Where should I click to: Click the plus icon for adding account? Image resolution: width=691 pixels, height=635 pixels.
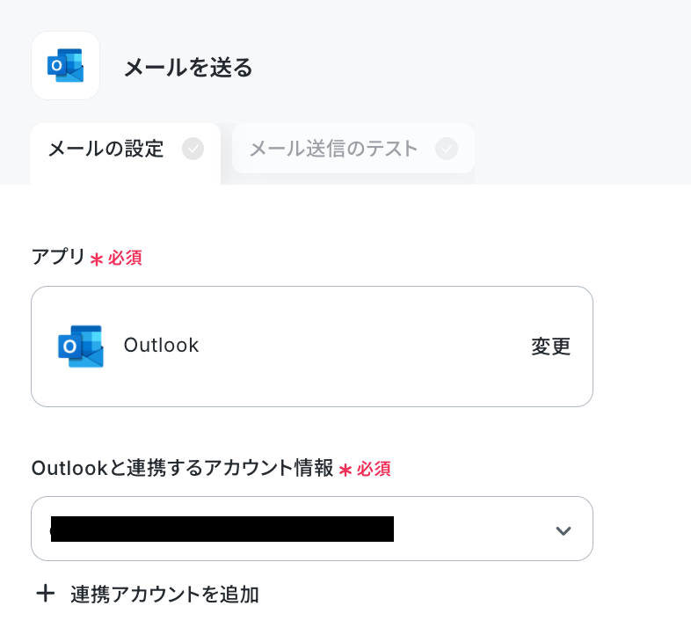46,593
